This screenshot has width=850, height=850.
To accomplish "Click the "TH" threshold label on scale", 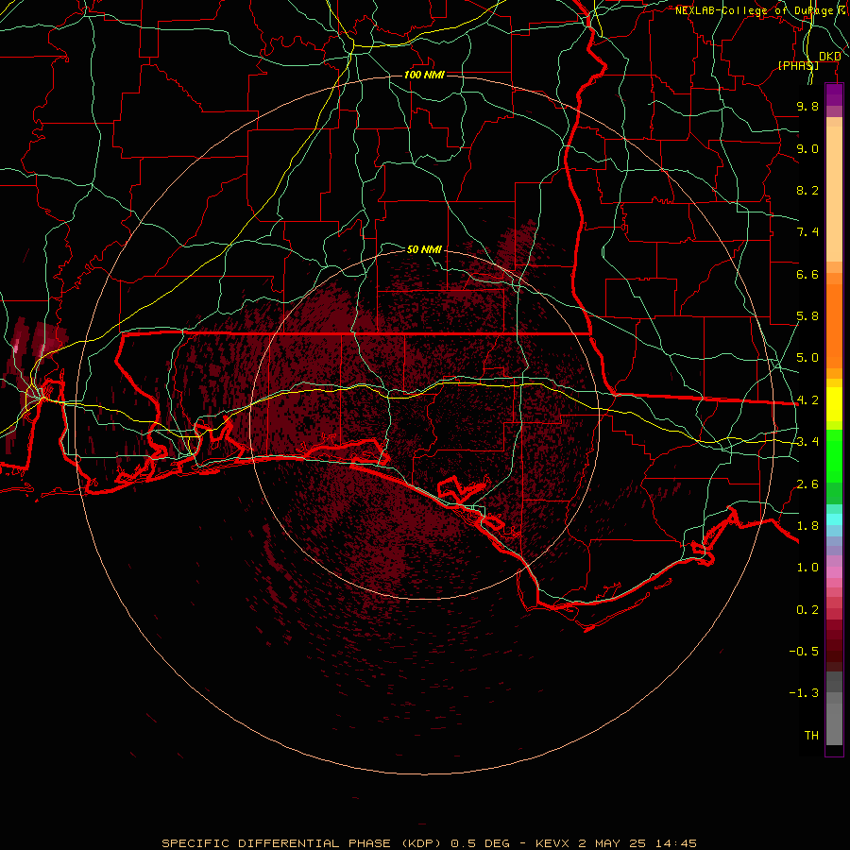I will click(x=811, y=736).
